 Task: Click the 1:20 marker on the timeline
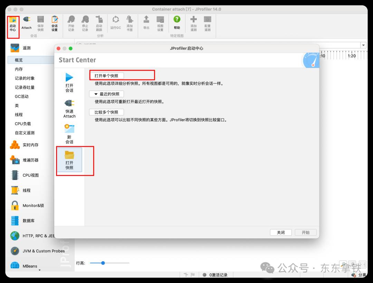tap(352, 56)
